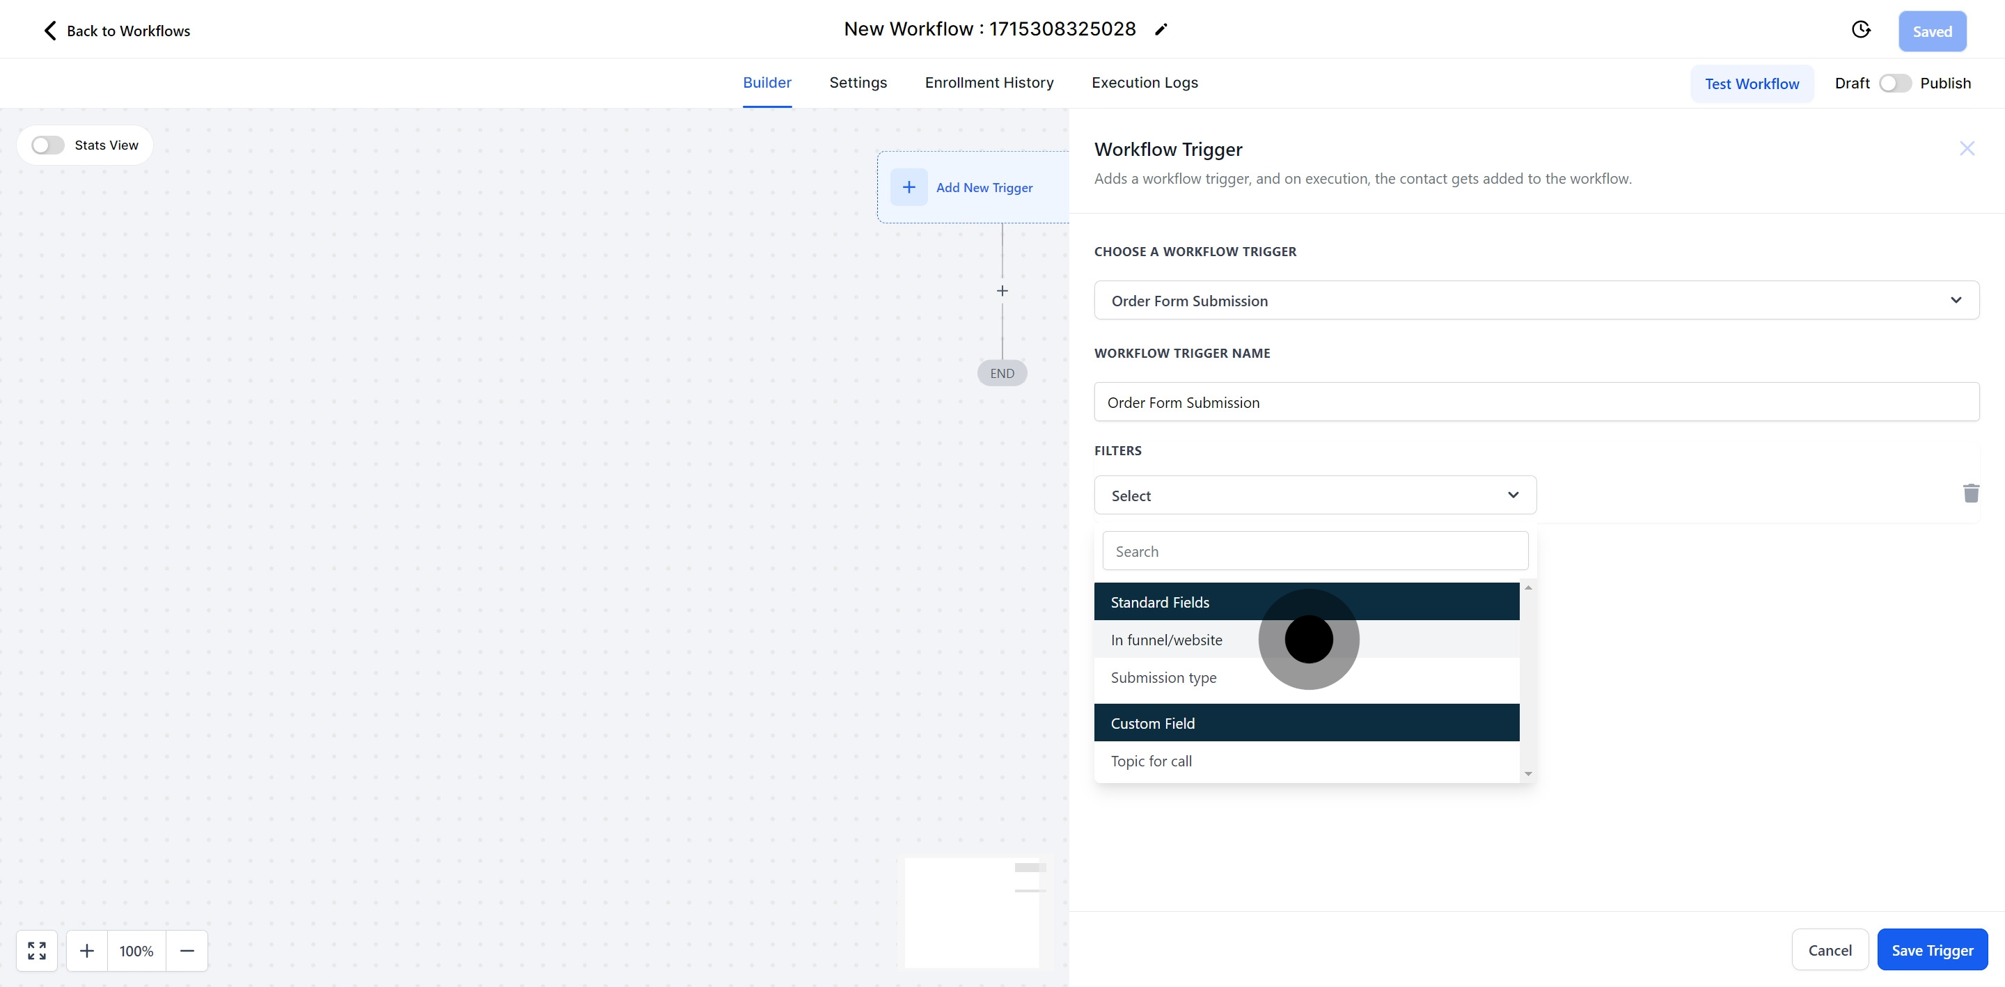Zoom out the canvas with minus icon
The width and height of the screenshot is (2005, 987).
click(187, 950)
